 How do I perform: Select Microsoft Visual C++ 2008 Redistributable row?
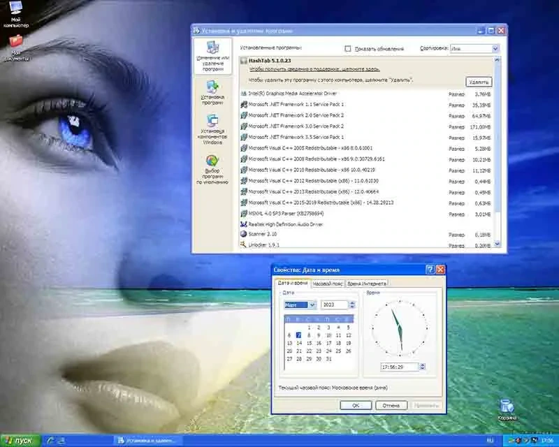pyautogui.click(x=366, y=159)
